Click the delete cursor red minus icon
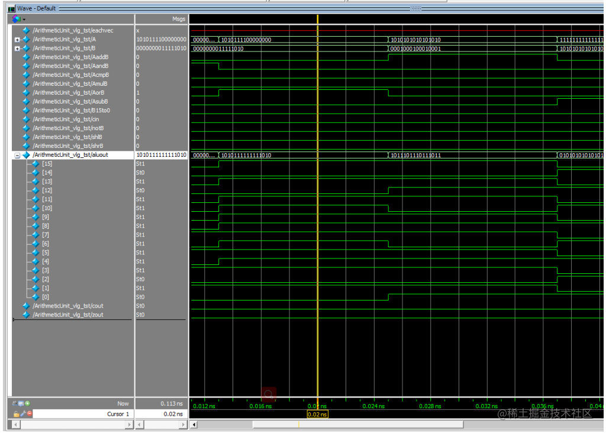Viewport: 606px width, 433px height. coord(30,413)
